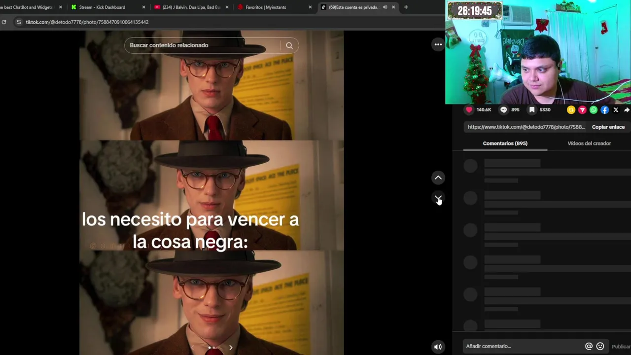The height and width of the screenshot is (355, 631).
Task: Like the post with the heart icon
Action: [469, 110]
